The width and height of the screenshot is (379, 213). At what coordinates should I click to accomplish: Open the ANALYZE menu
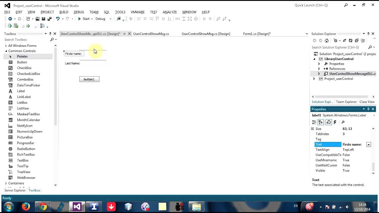(x=170, y=12)
